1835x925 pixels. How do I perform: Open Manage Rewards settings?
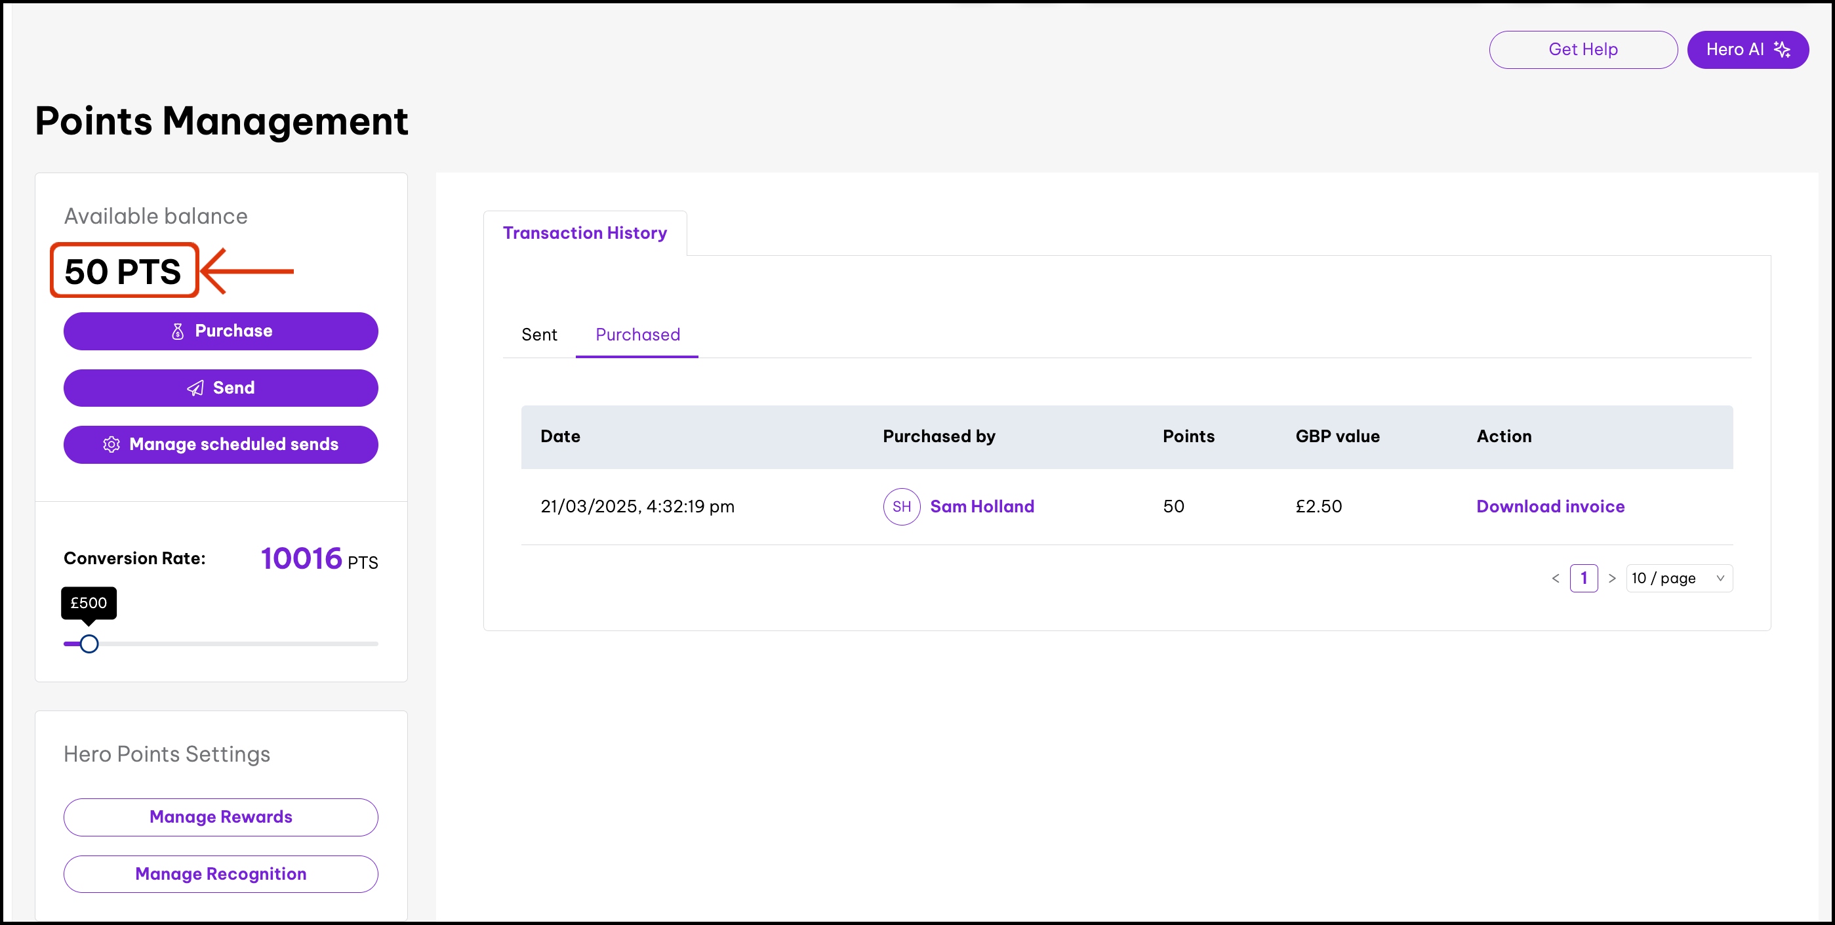pyautogui.click(x=221, y=817)
